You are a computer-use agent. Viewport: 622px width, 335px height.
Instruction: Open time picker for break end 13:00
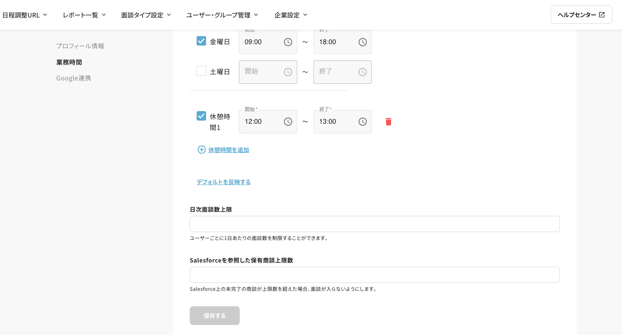point(363,122)
